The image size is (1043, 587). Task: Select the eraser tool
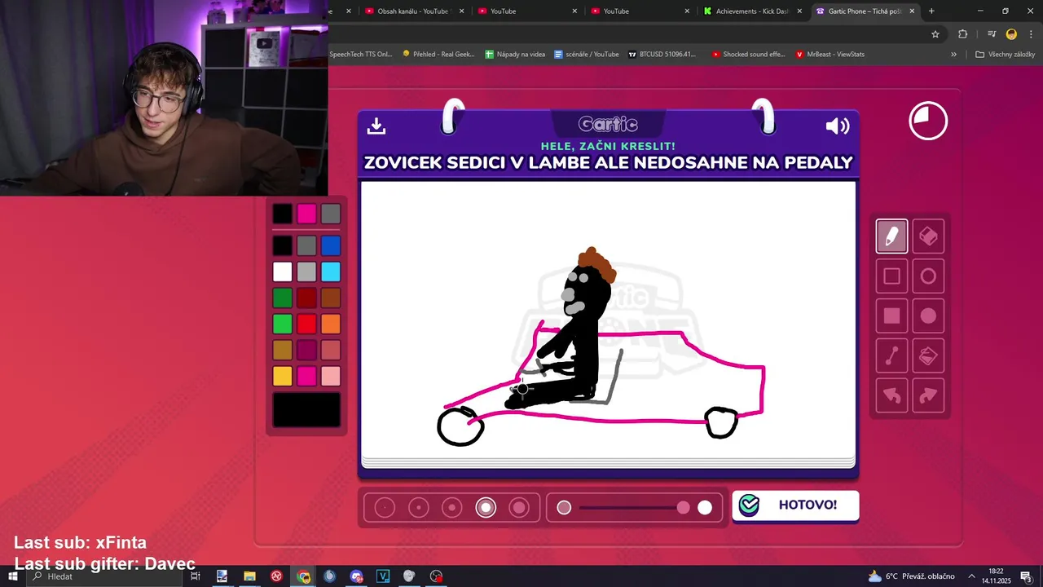tap(928, 236)
